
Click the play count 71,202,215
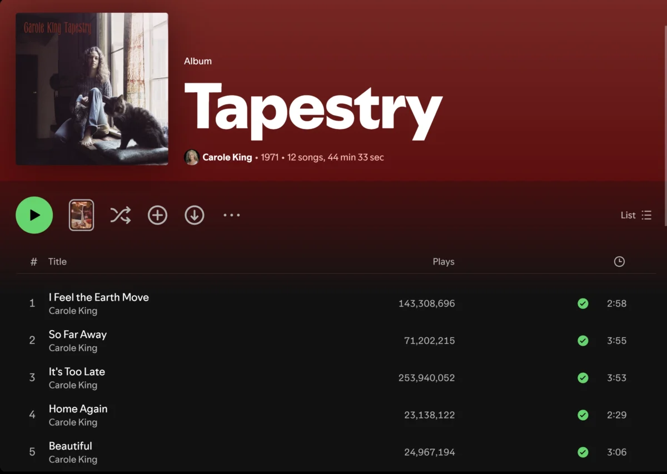coord(429,341)
